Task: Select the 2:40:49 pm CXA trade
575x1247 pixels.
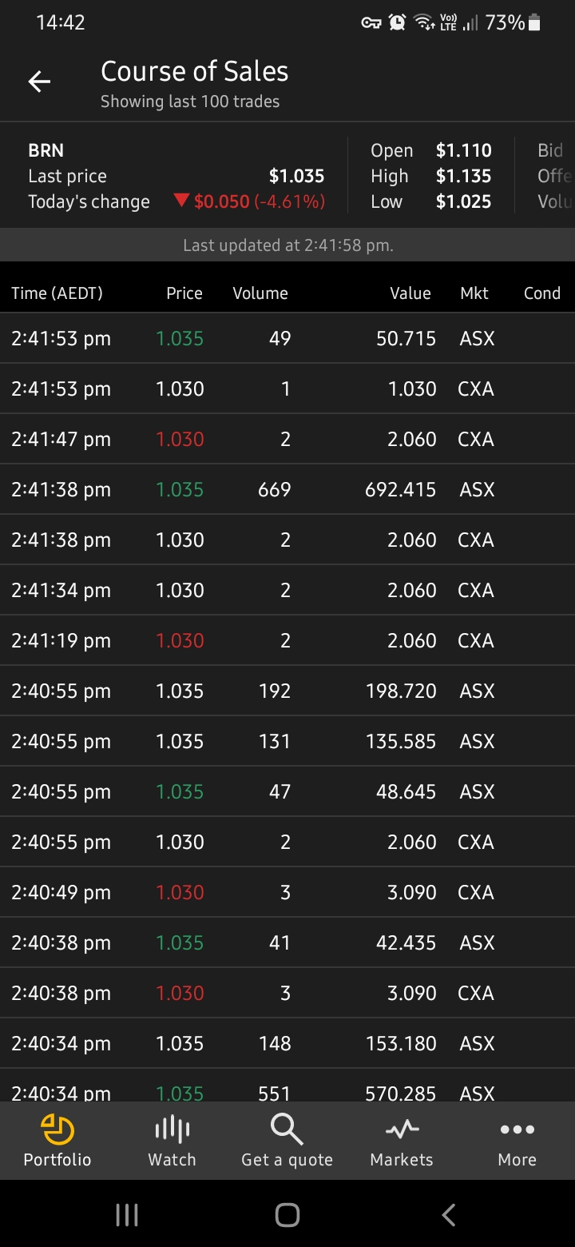Action: coord(287,892)
